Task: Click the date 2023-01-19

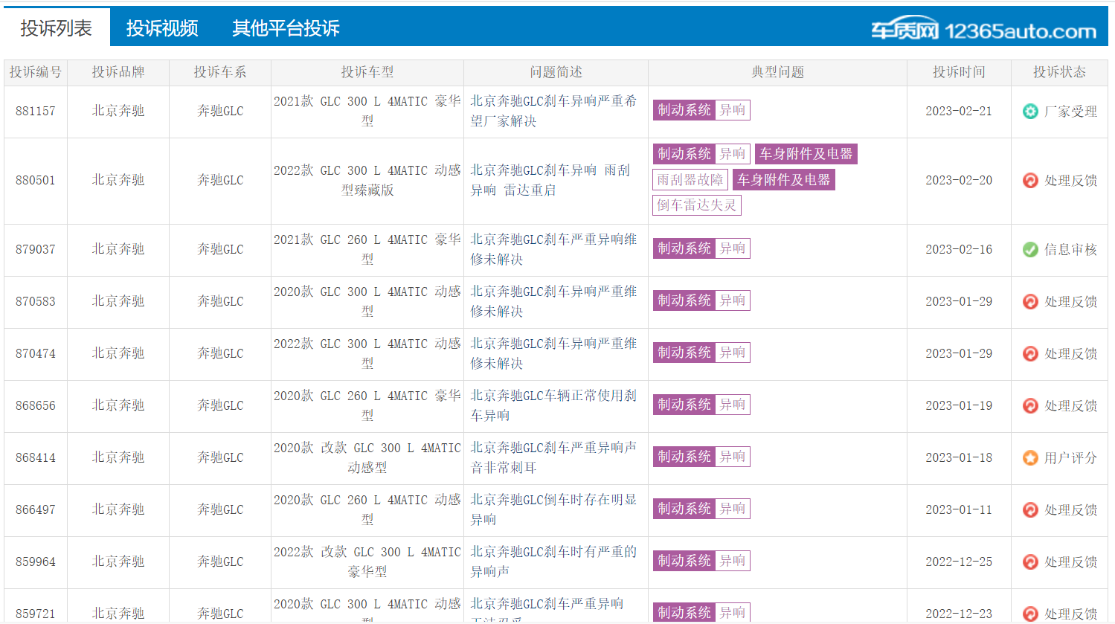Action: [959, 405]
